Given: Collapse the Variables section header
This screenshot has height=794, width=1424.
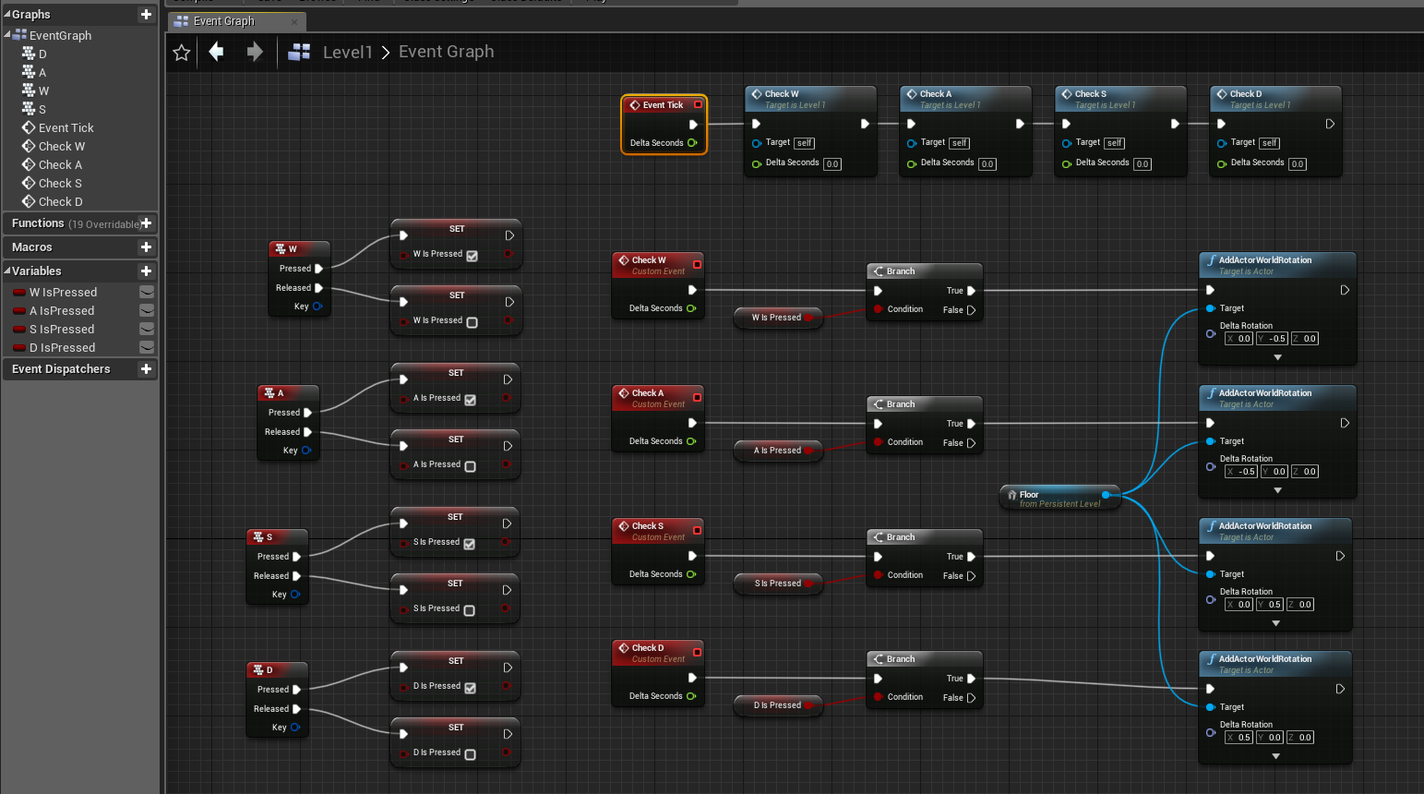Looking at the screenshot, I should [x=7, y=271].
